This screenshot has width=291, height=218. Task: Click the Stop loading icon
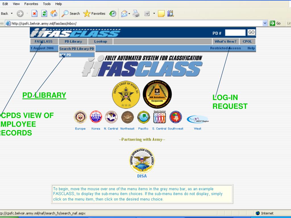(34, 14)
